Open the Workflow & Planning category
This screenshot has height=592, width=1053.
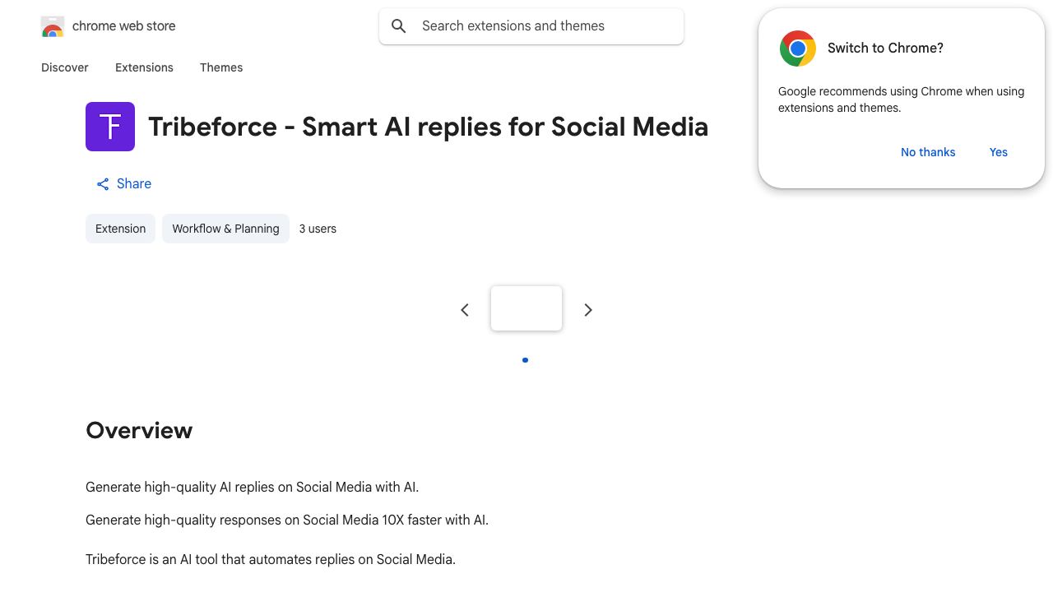(x=225, y=229)
